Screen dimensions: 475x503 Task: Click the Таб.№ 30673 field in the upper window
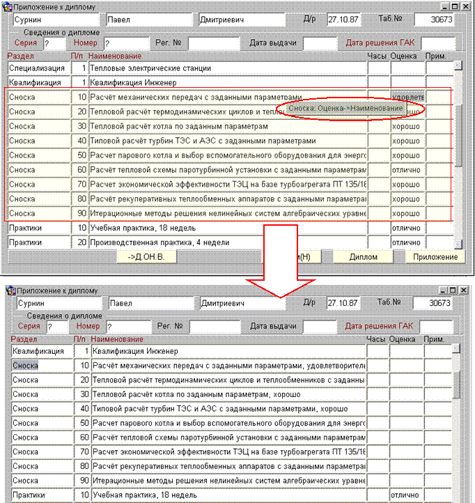[x=435, y=20]
